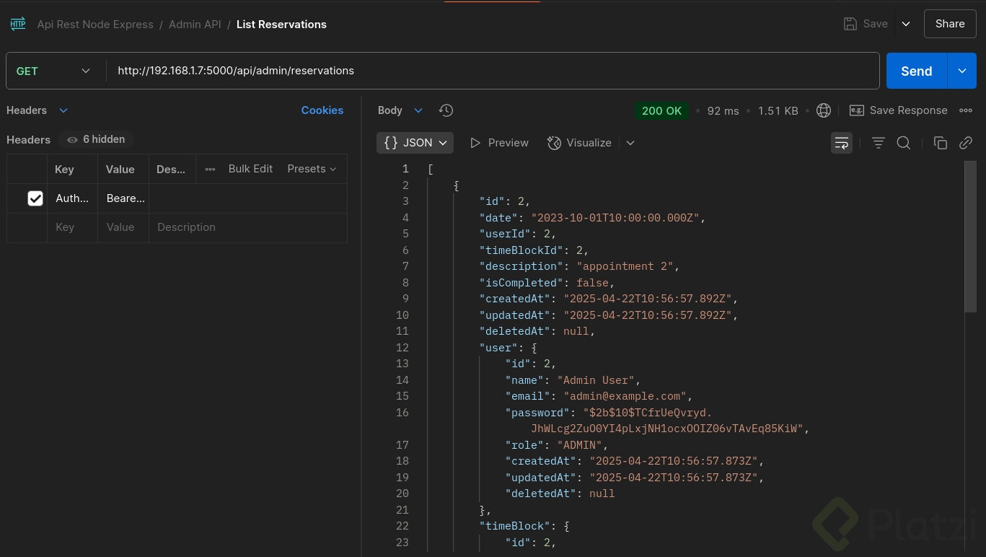Open the Cookies link
Viewport: 986px width, 557px height.
(322, 110)
